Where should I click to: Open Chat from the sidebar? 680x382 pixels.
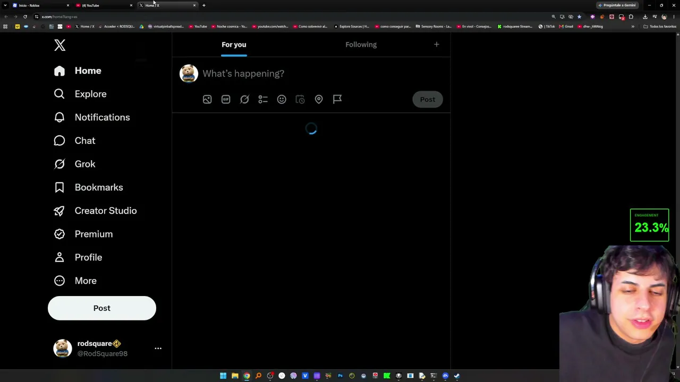74,141
